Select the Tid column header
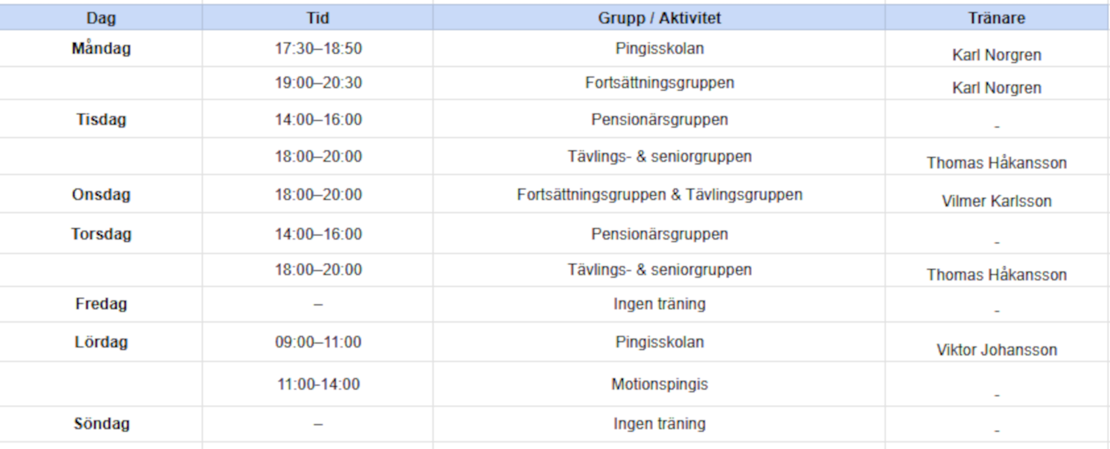The height and width of the screenshot is (449, 1110). tap(318, 18)
